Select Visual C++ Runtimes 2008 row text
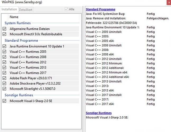This screenshot has height=132, width=171. [28, 57]
